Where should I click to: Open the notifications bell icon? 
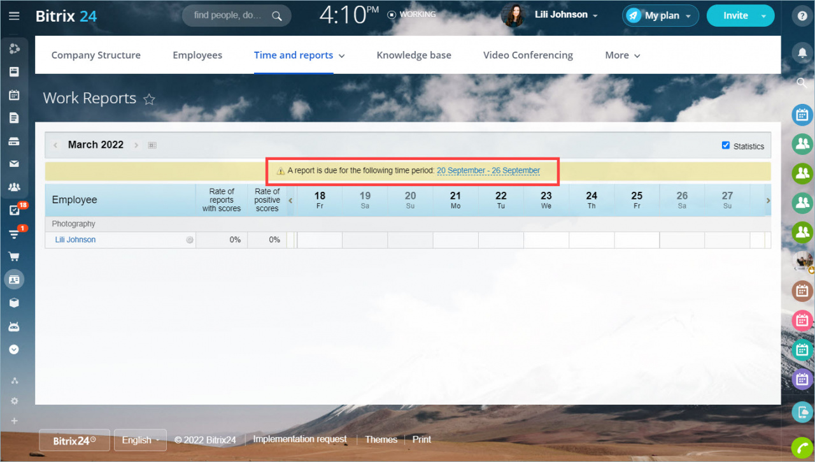pyautogui.click(x=802, y=53)
